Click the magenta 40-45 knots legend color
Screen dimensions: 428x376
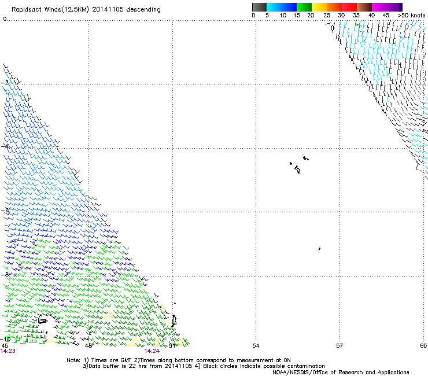pos(379,7)
